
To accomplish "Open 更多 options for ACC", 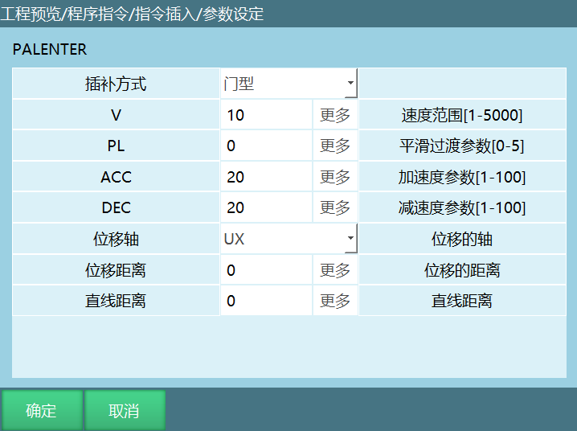I will click(335, 177).
